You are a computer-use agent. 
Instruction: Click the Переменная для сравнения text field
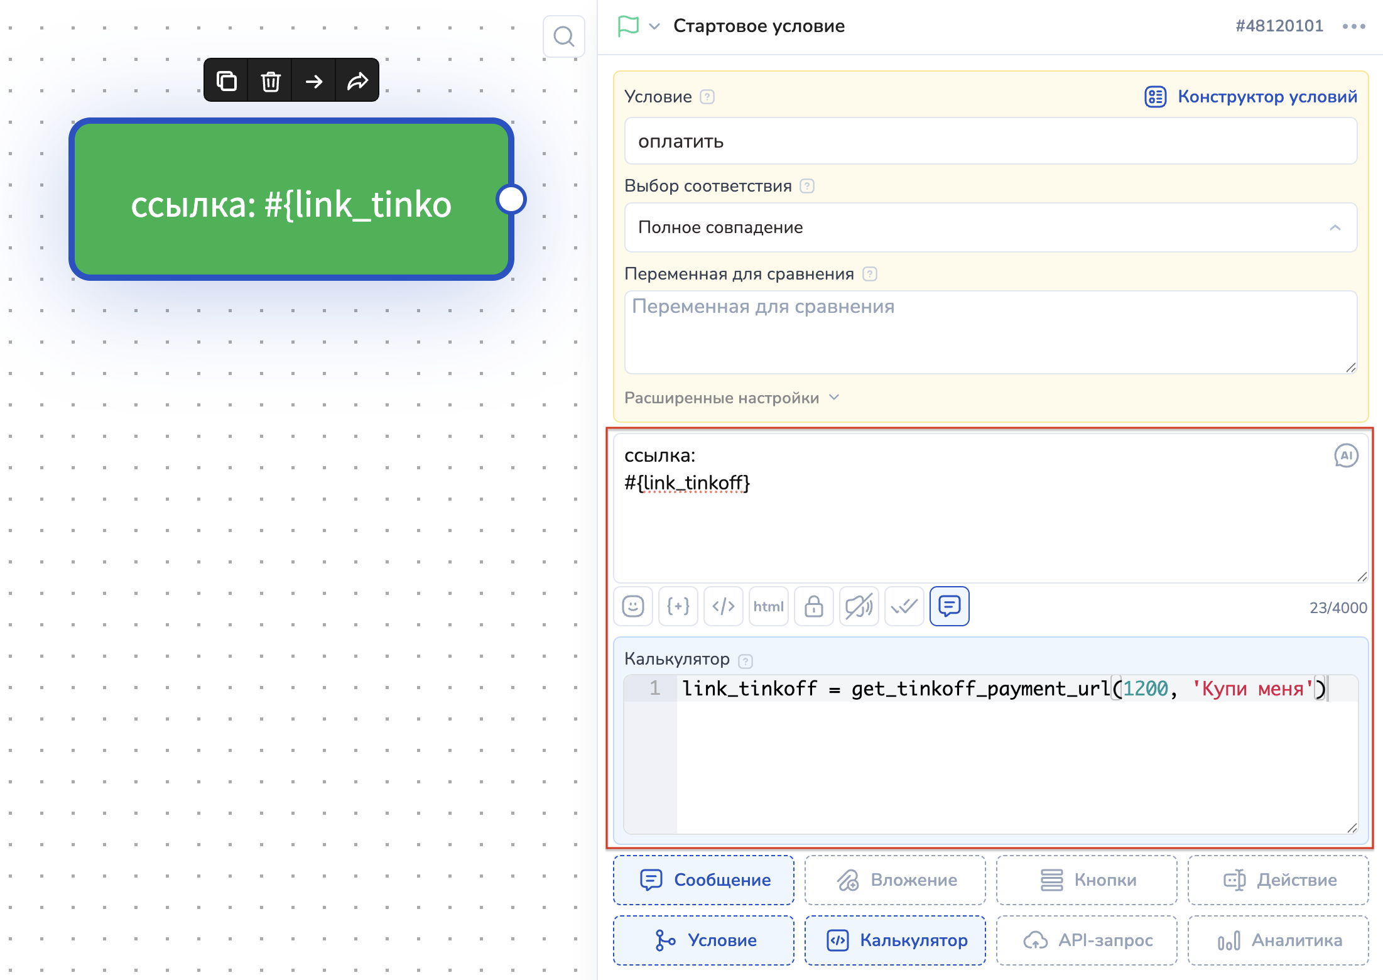[990, 332]
